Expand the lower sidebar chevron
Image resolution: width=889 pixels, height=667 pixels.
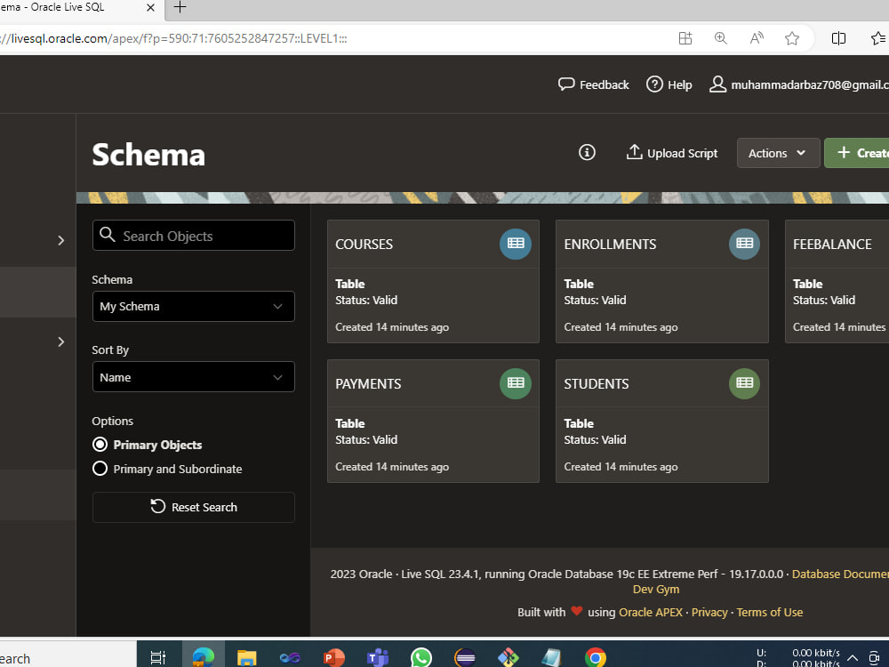point(60,342)
